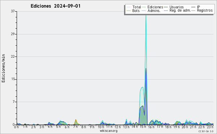Image resolution: width=217 pixels, height=134 pixels.
Task: Click the 'IP' legend entry
Action: point(199,7)
